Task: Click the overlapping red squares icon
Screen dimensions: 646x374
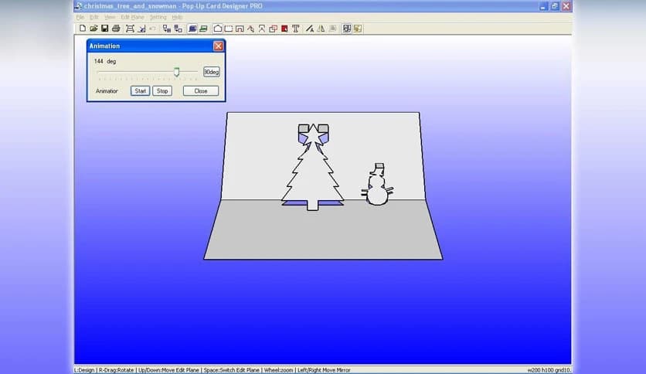Action: coord(273,29)
